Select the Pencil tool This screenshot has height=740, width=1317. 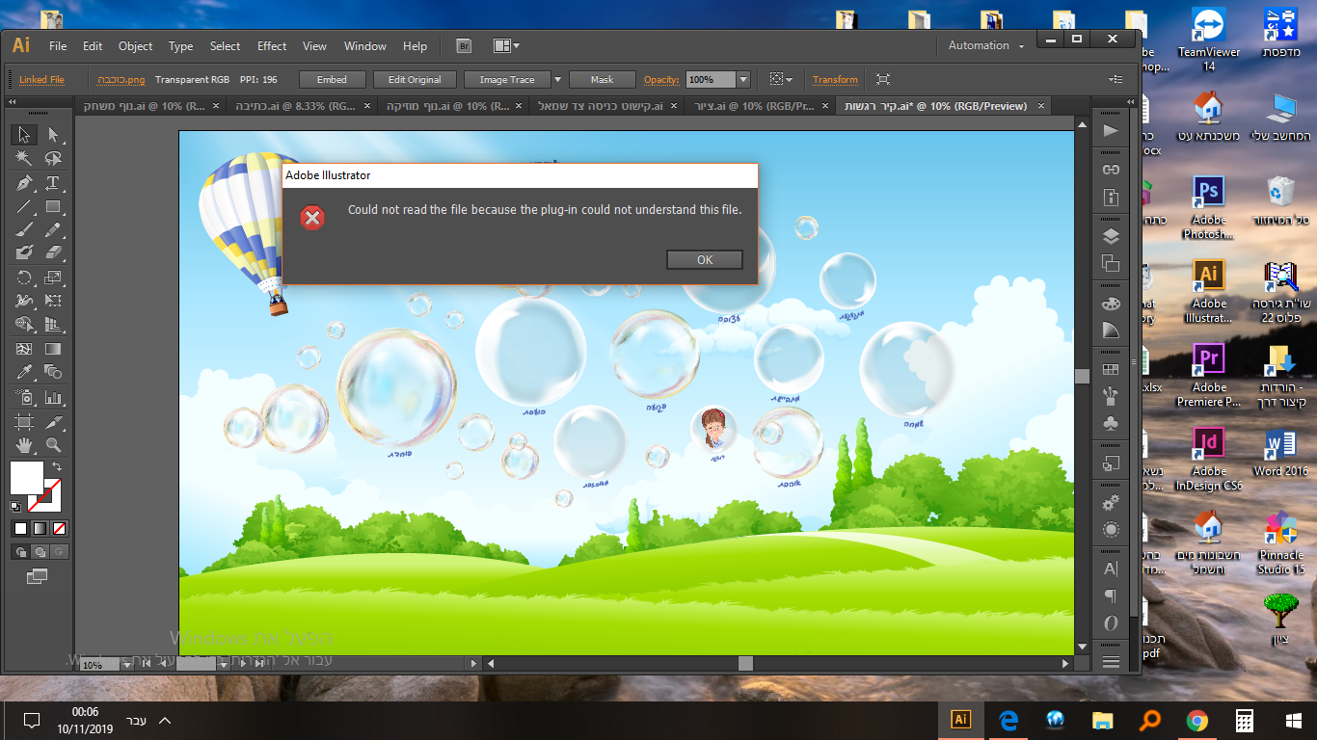53,229
